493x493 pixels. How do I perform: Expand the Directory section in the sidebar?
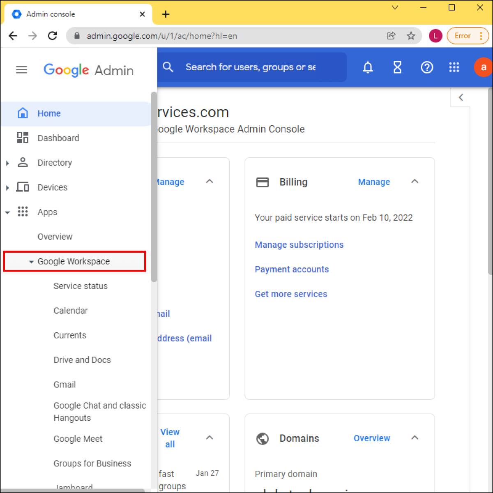click(7, 163)
